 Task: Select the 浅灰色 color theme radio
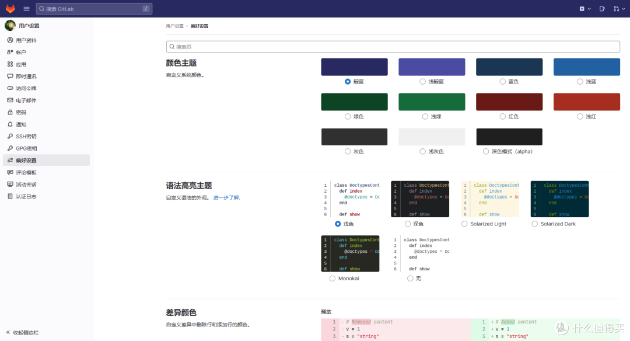pos(422,152)
